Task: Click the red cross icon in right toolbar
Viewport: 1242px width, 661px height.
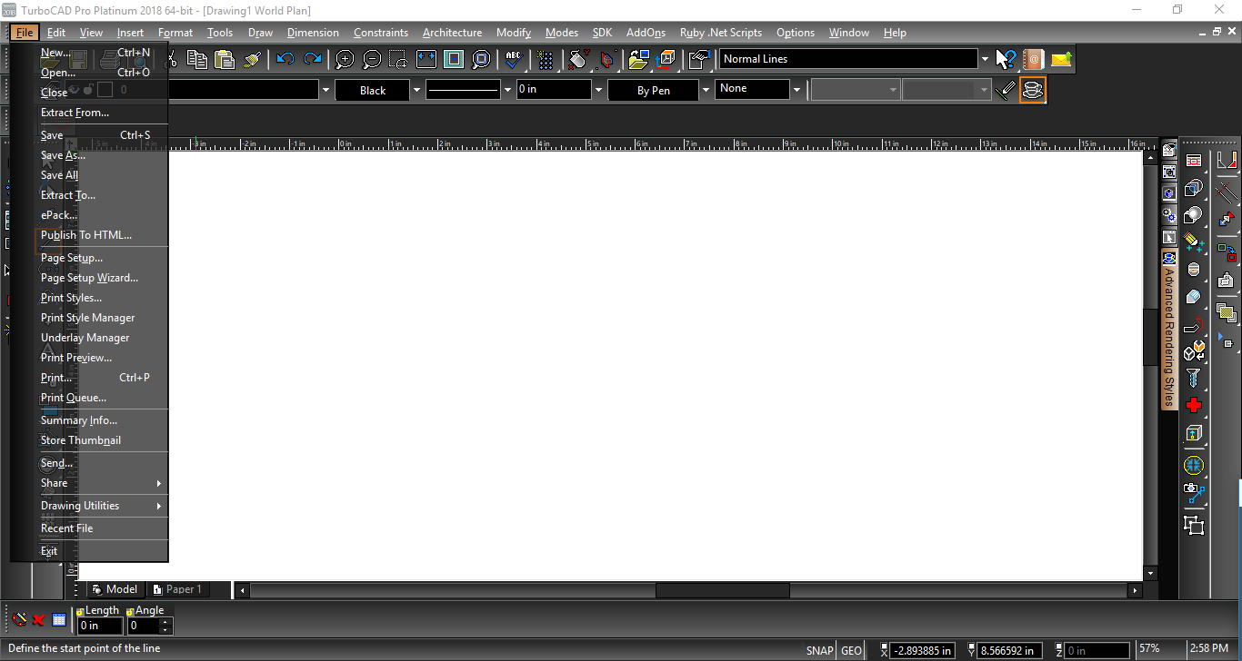Action: click(1194, 405)
